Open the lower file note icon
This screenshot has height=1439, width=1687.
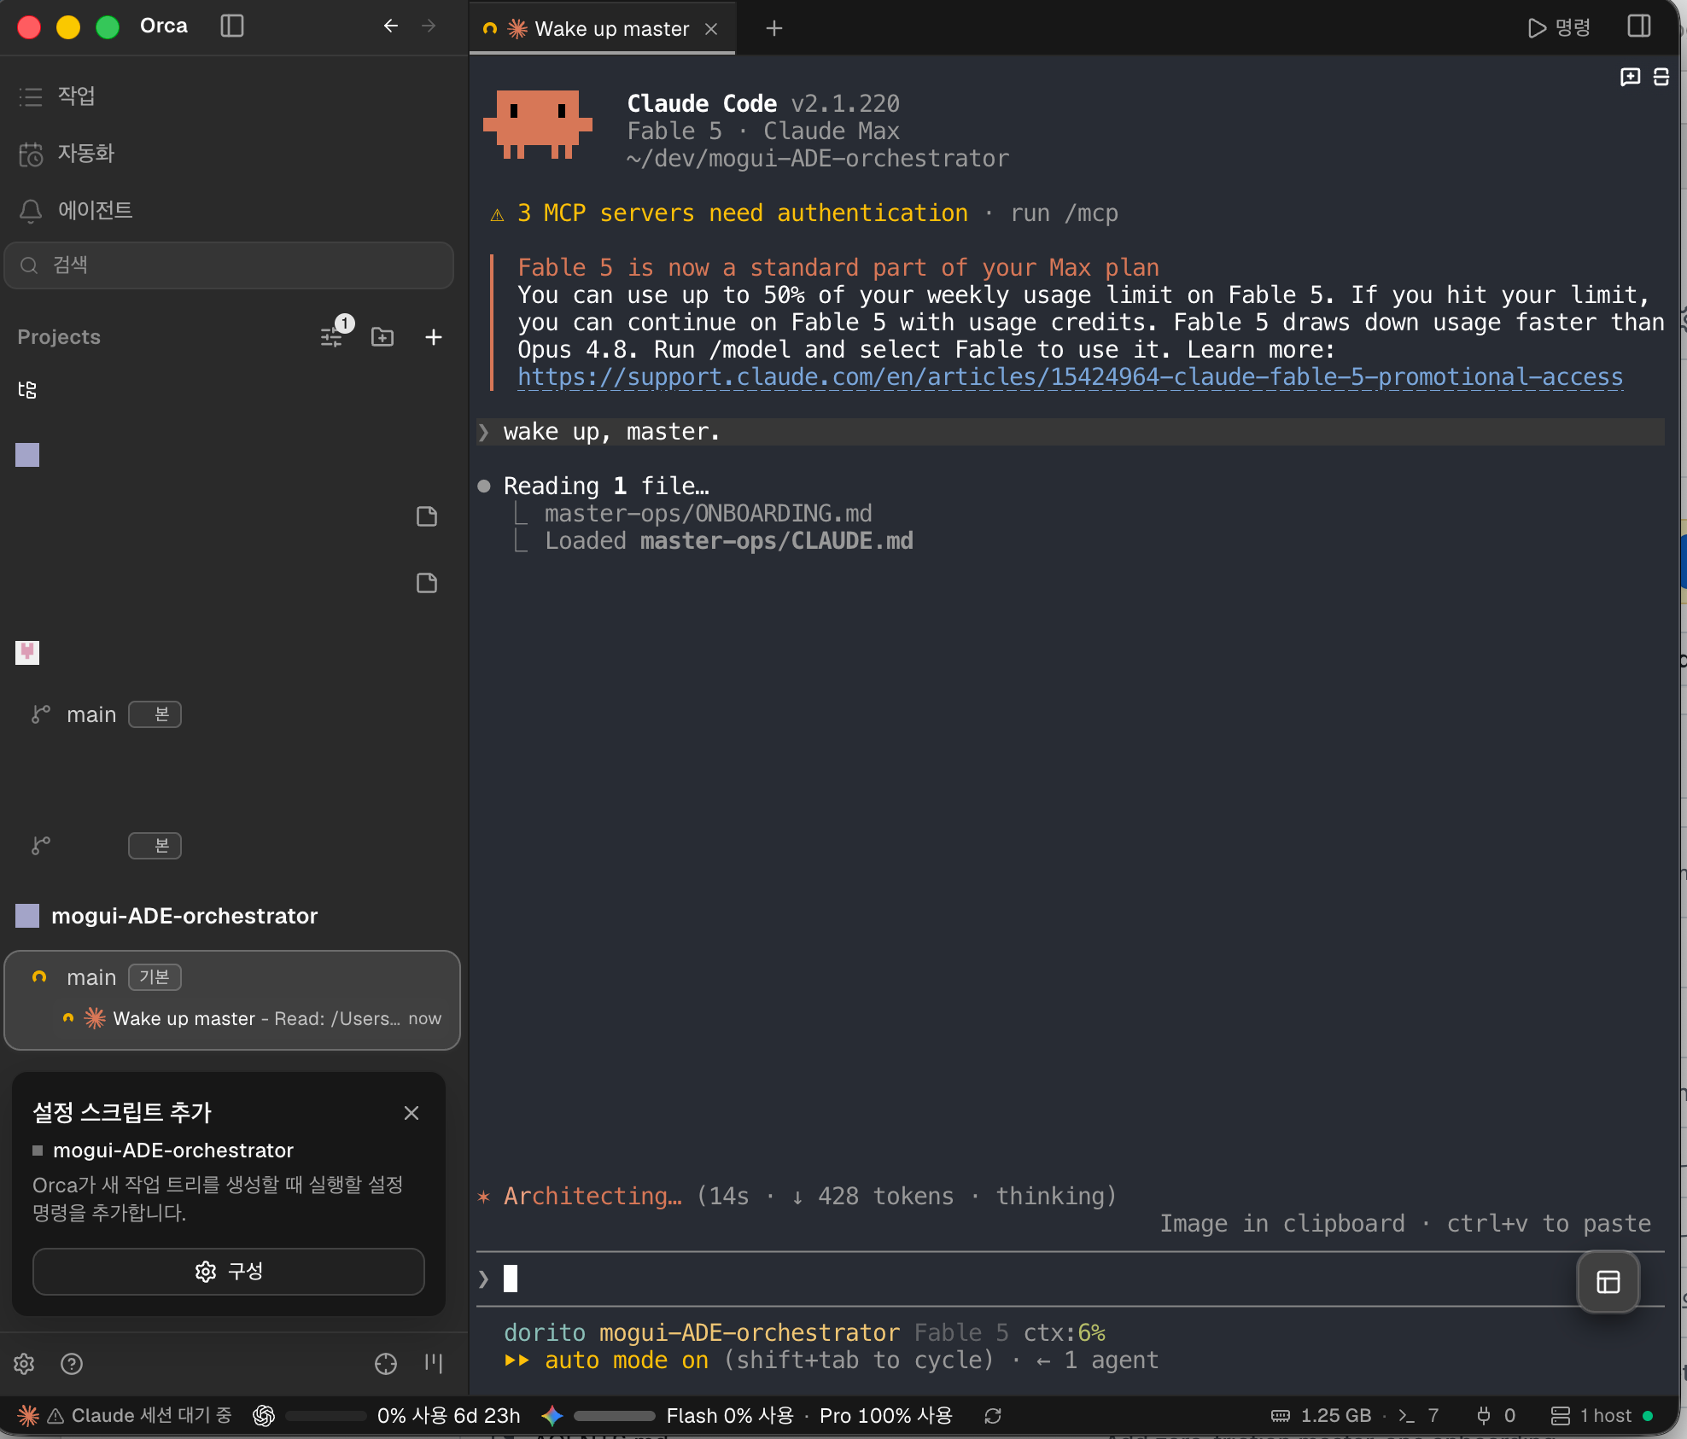(427, 583)
